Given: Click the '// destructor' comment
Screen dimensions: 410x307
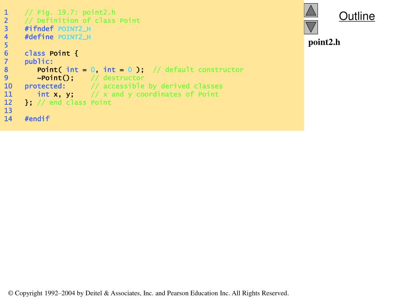Looking at the screenshot, I should coord(117,78).
